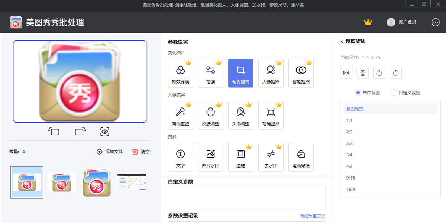Click the 当前尺寸 121 × 75 text

pyautogui.click(x=360, y=58)
